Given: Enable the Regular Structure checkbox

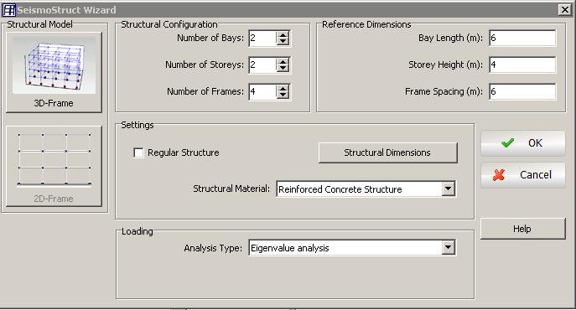Looking at the screenshot, I should pyautogui.click(x=138, y=152).
